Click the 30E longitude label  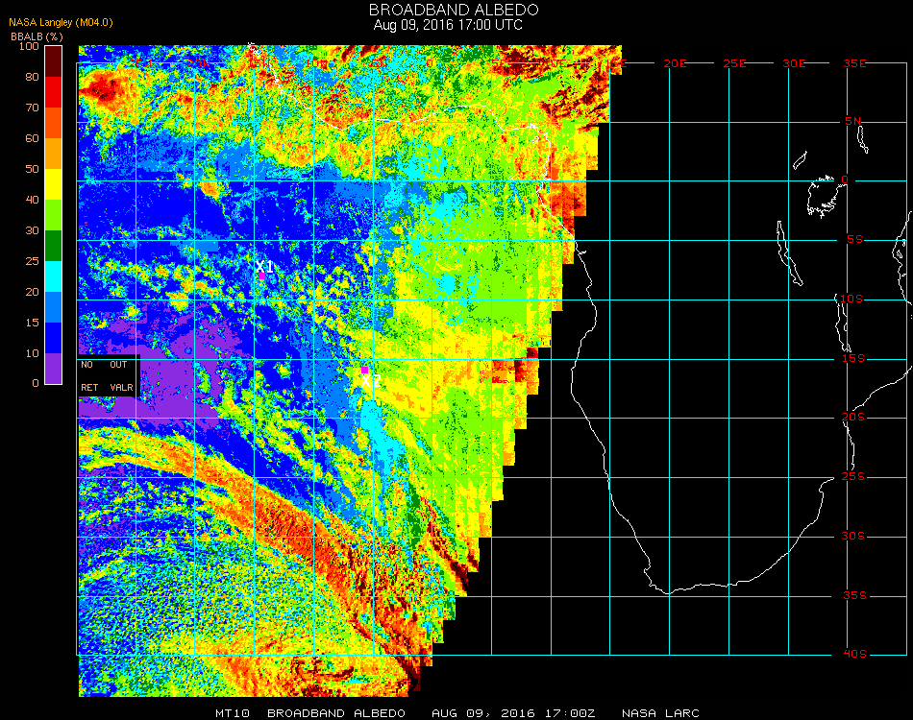click(x=794, y=63)
